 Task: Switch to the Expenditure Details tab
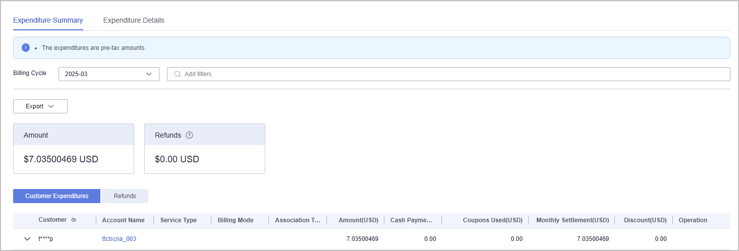(134, 21)
